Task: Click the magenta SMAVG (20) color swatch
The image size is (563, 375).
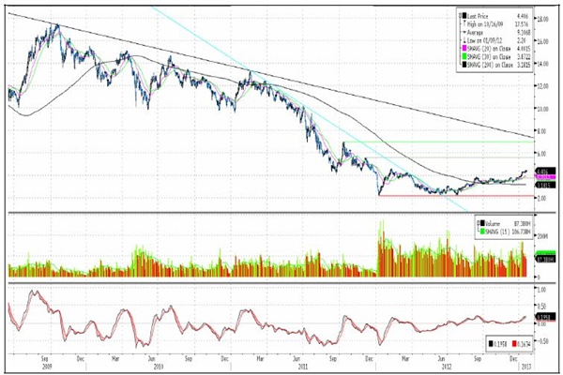Action: [x=462, y=50]
